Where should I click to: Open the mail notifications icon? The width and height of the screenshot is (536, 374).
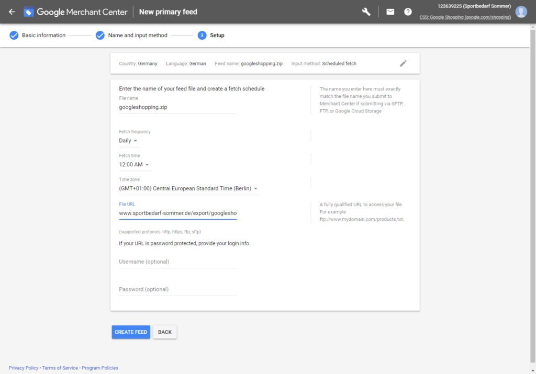390,12
